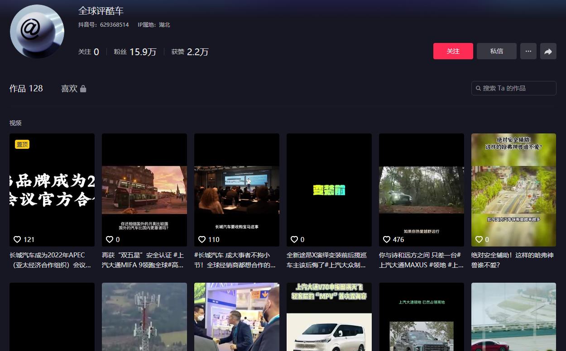Viewport: 566px width, 351px height.
Task: Click heart icon on 绝对安全辅助 video
Action: (x=479, y=239)
